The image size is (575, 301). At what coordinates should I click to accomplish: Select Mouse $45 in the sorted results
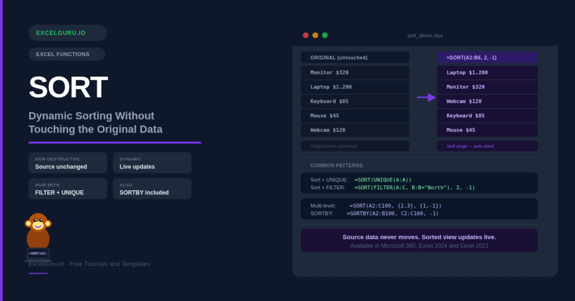[487, 130]
